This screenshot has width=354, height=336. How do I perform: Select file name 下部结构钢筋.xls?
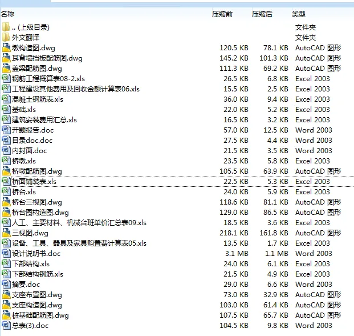click(x=38, y=274)
